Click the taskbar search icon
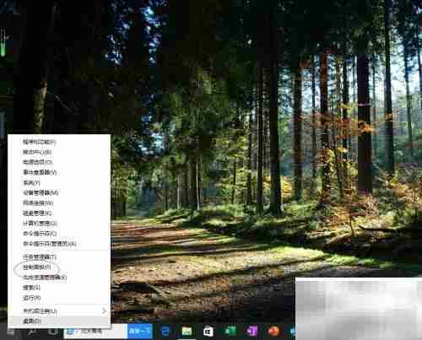The image size is (422, 340). coord(32,332)
